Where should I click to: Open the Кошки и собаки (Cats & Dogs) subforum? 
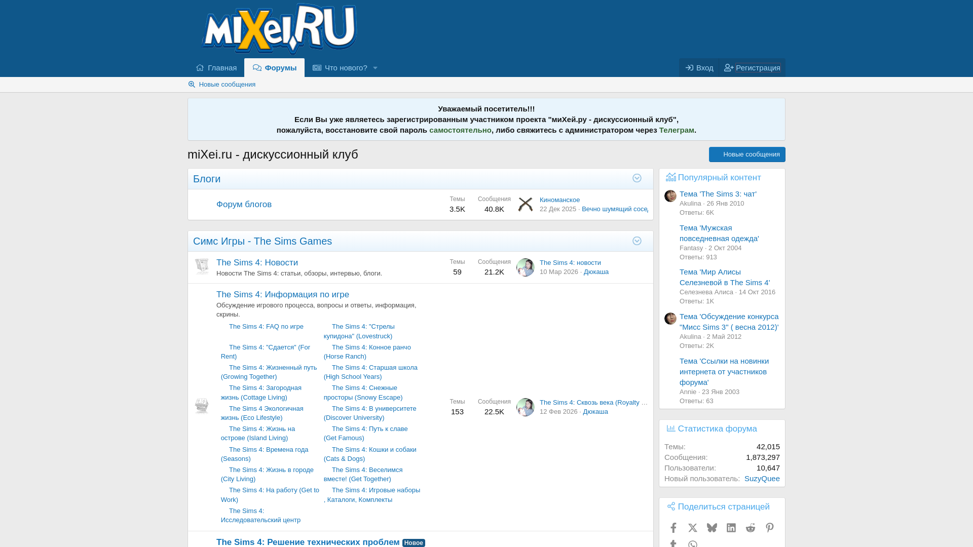pos(370,454)
